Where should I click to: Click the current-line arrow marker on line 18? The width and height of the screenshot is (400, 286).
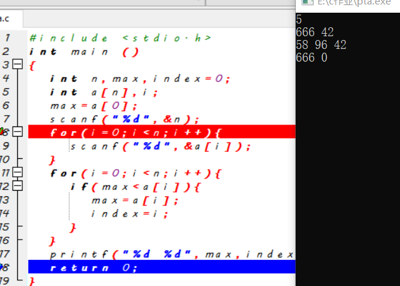click(1, 267)
